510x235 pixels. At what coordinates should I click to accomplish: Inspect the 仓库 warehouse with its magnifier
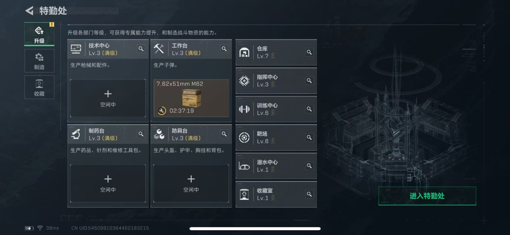pyautogui.click(x=309, y=52)
